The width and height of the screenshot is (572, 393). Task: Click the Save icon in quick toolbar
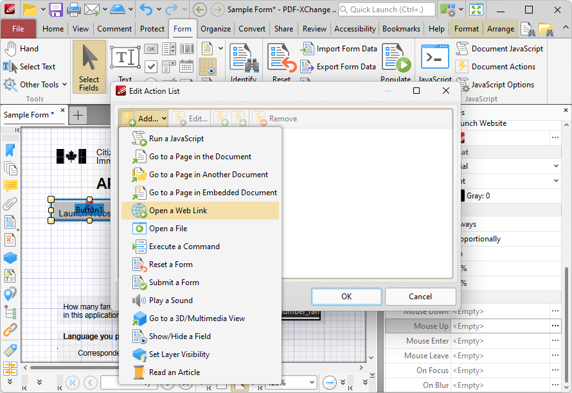[x=56, y=10]
